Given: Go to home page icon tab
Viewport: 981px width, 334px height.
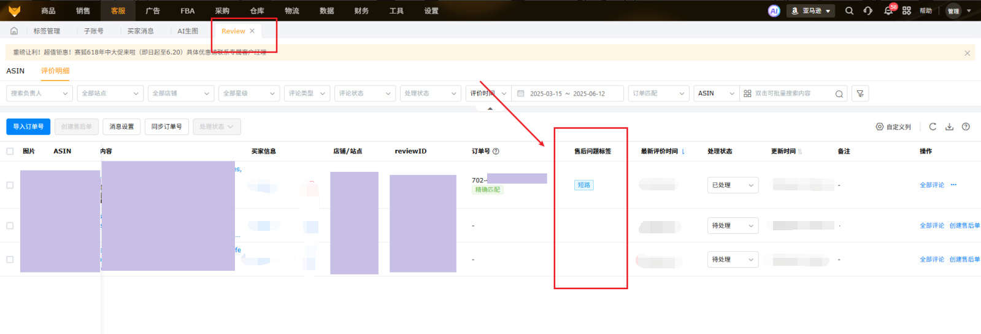Looking at the screenshot, I should tap(14, 31).
